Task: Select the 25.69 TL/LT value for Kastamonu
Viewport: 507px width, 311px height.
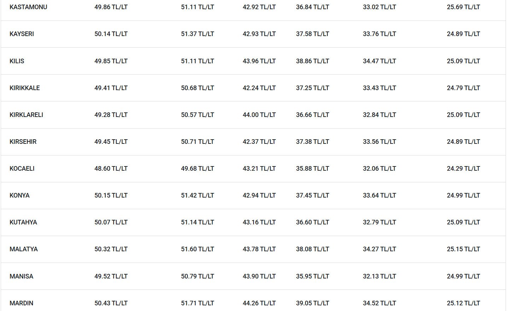Action: tap(464, 7)
